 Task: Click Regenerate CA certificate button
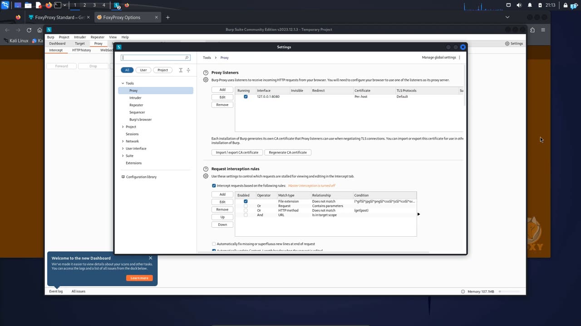pos(288,153)
